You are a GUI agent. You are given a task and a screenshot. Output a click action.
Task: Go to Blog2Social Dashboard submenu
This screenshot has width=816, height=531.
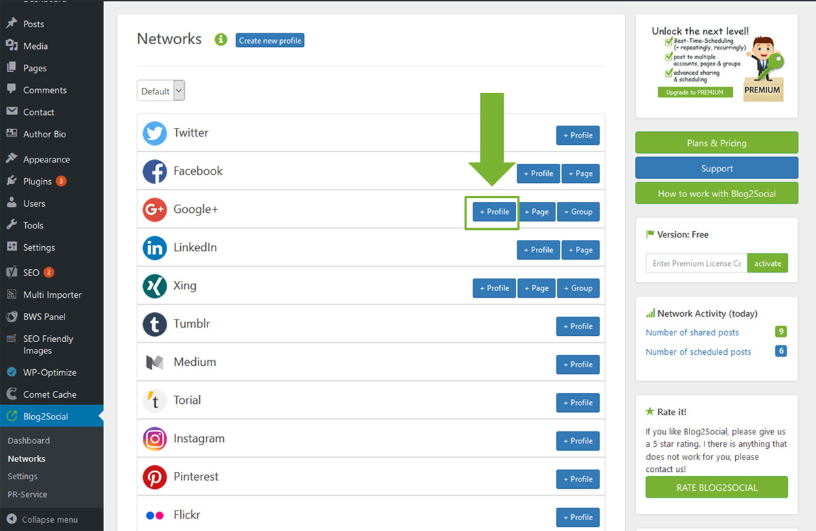[x=29, y=441]
